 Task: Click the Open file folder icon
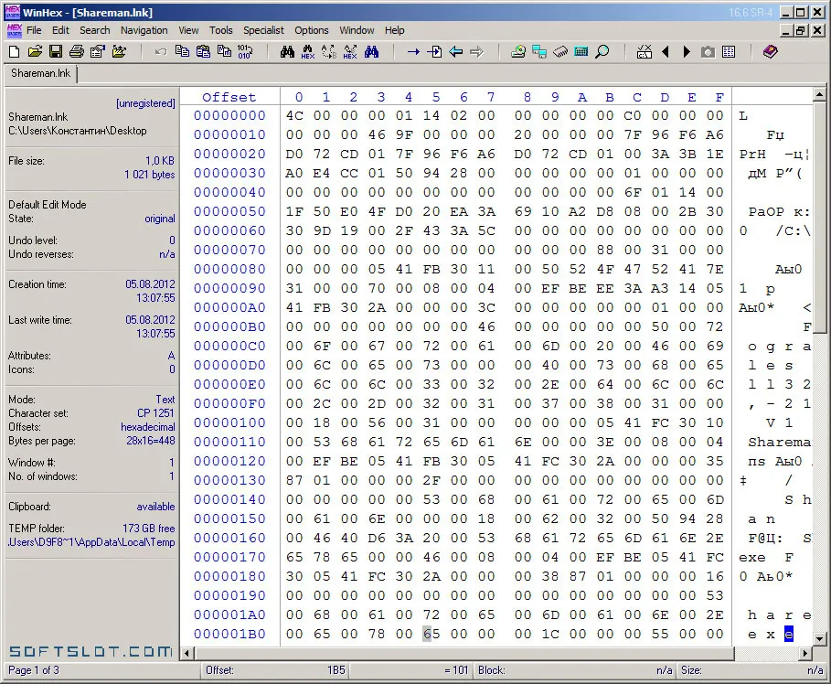35,51
